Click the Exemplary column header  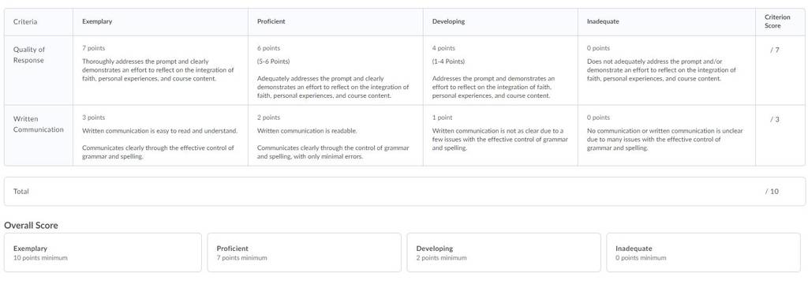point(97,21)
